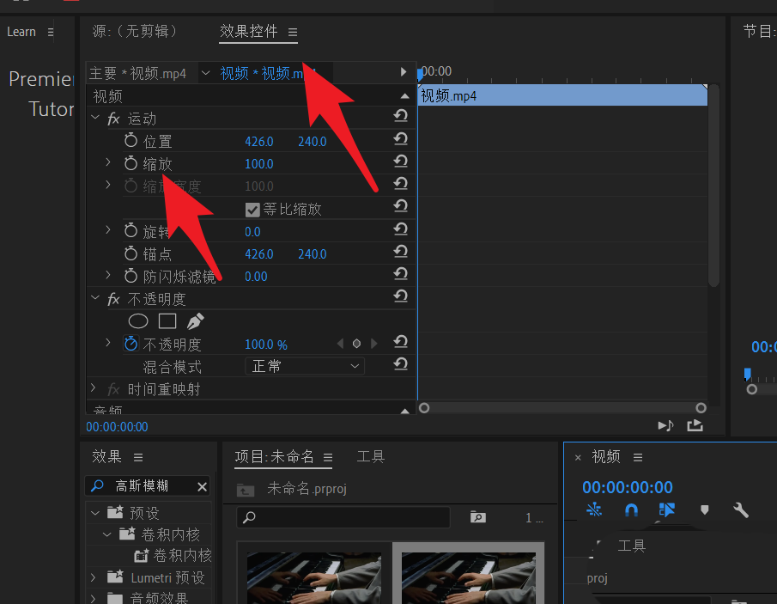Create ellipse mask under 不透明度

[x=138, y=321]
